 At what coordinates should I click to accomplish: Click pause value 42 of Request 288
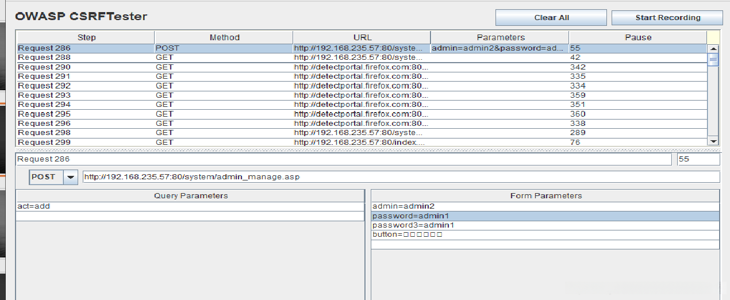click(x=637, y=57)
